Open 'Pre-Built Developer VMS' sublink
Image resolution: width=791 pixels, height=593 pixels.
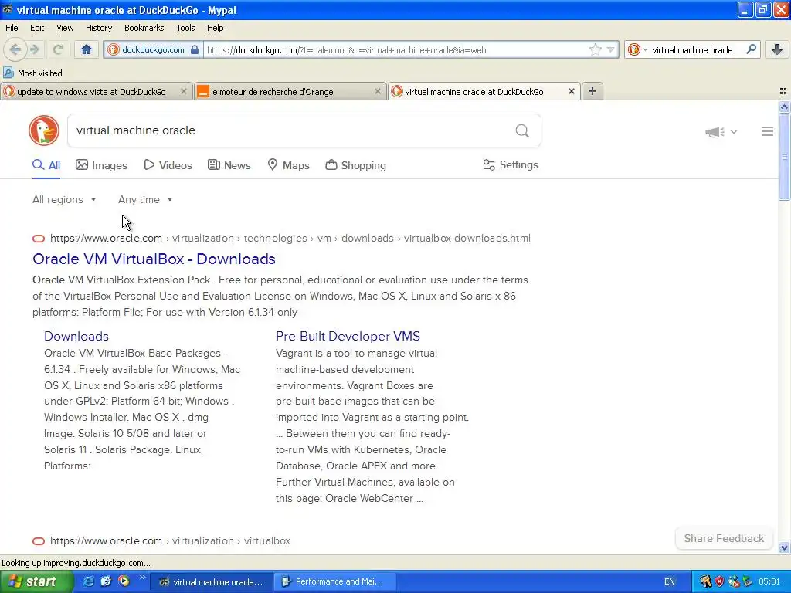tap(348, 337)
